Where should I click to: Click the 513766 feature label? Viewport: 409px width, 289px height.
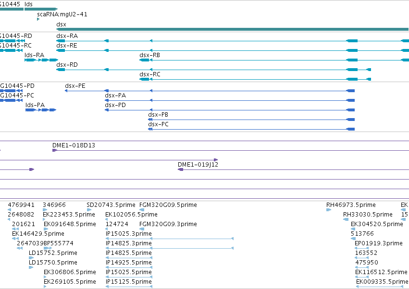coord(362,234)
